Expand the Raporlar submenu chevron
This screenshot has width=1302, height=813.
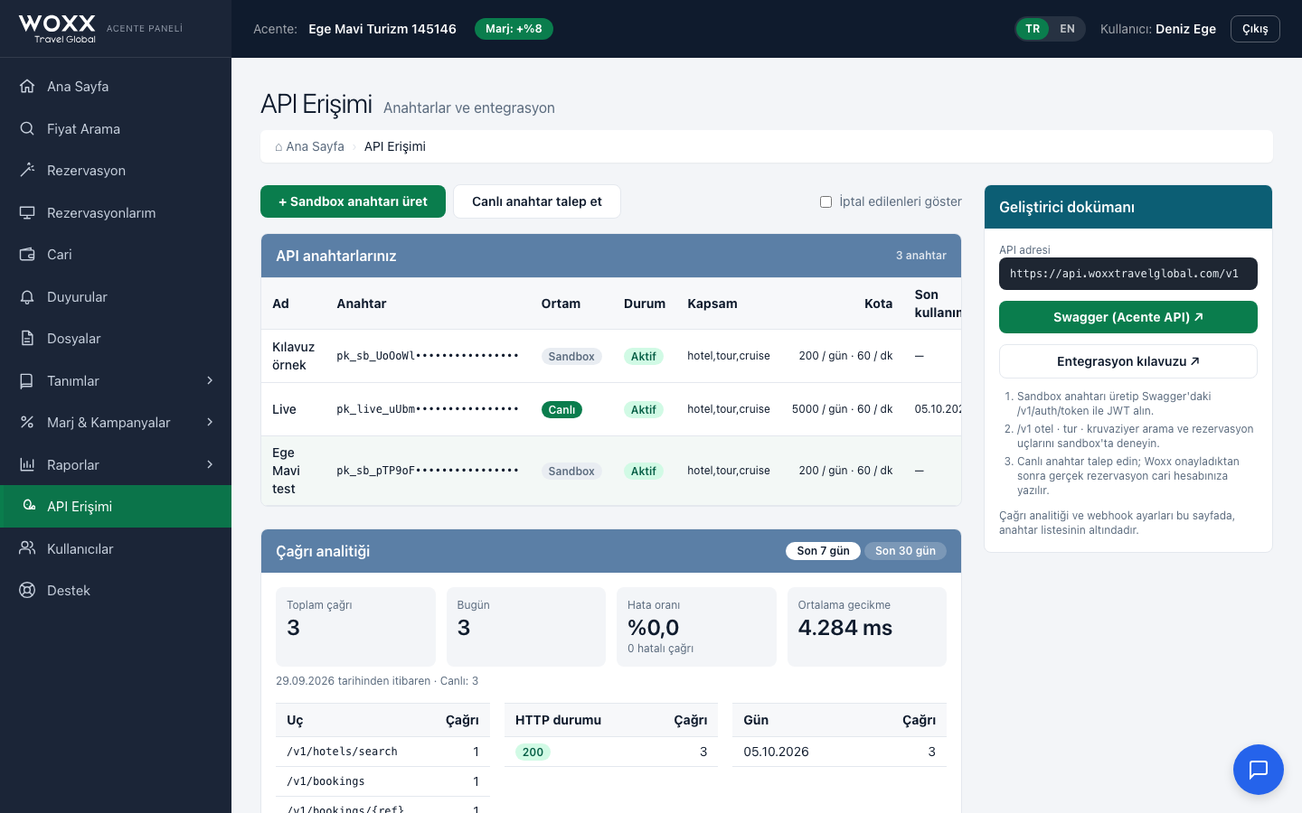(210, 464)
